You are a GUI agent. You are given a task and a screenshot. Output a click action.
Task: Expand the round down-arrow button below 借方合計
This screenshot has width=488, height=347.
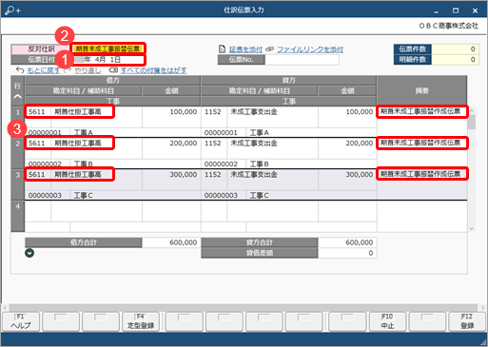click(29, 253)
